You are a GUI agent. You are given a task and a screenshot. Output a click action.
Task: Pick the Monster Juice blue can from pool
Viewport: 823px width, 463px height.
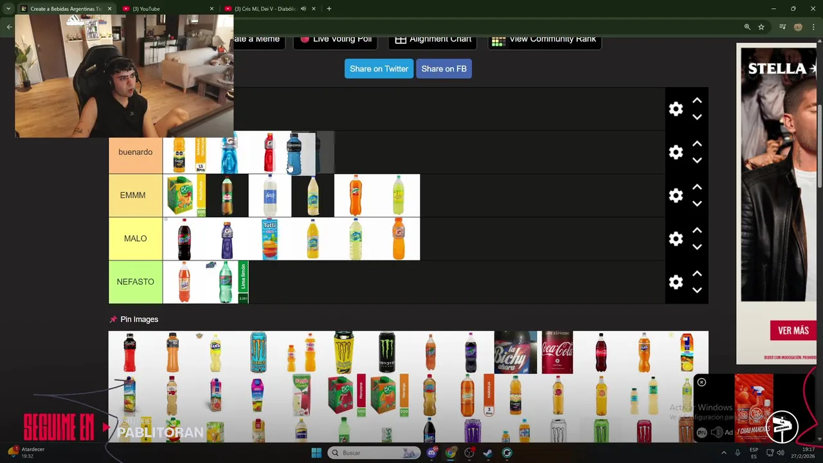258,352
